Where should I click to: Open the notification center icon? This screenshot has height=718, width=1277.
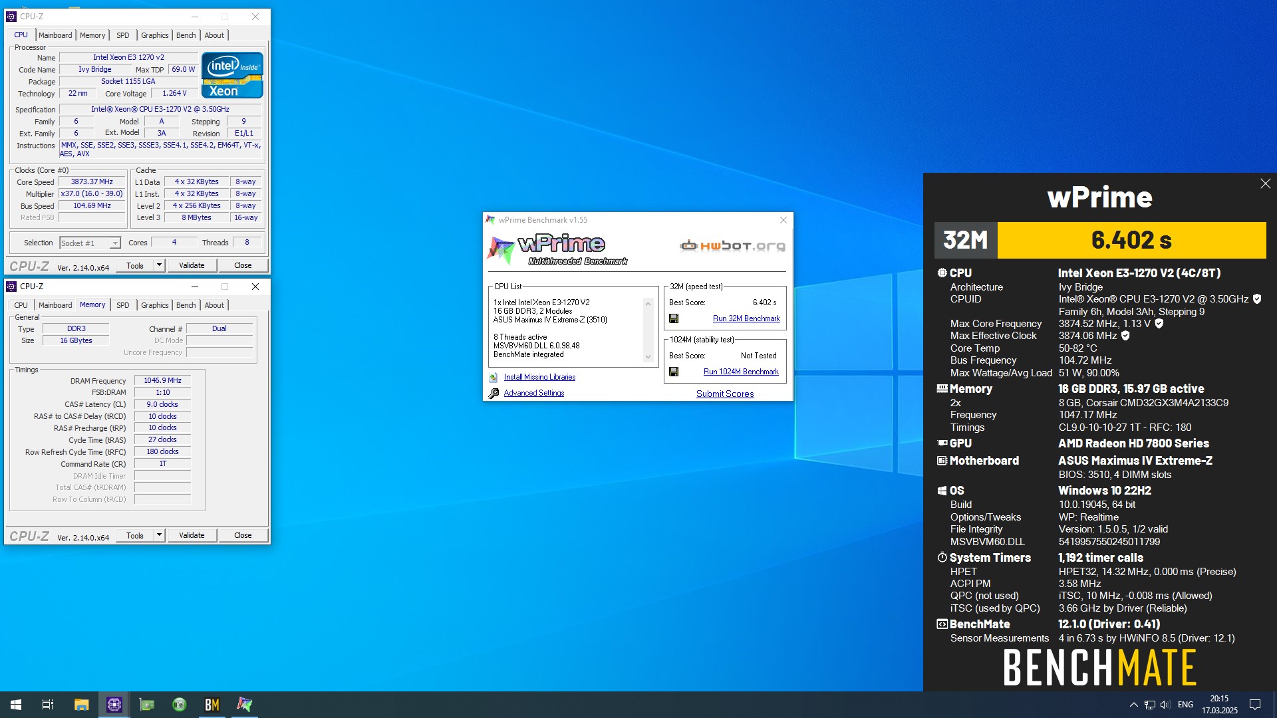point(1255,705)
